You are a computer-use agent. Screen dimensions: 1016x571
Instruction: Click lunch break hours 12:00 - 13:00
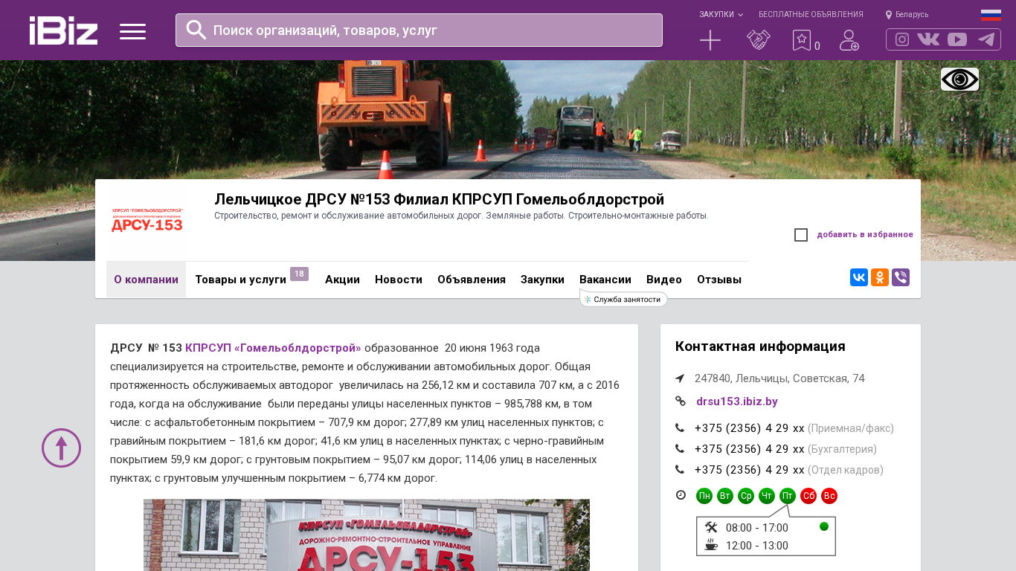(757, 546)
